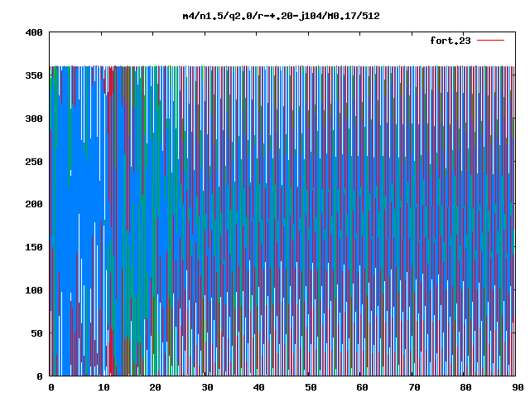Viewport: 530px width, 398px height.
Task: Click x-axis label 10
Action: [104, 387]
